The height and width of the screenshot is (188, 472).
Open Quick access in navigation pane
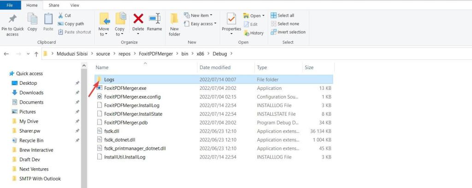pyautogui.click(x=29, y=73)
